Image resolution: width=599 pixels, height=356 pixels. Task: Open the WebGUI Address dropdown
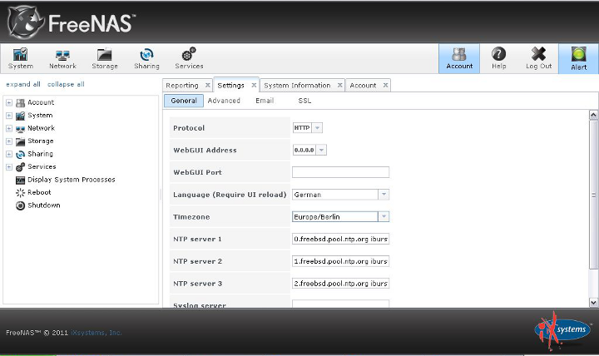(x=321, y=150)
